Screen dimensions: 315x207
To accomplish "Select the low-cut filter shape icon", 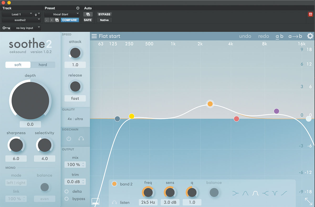I will (x=235, y=193).
